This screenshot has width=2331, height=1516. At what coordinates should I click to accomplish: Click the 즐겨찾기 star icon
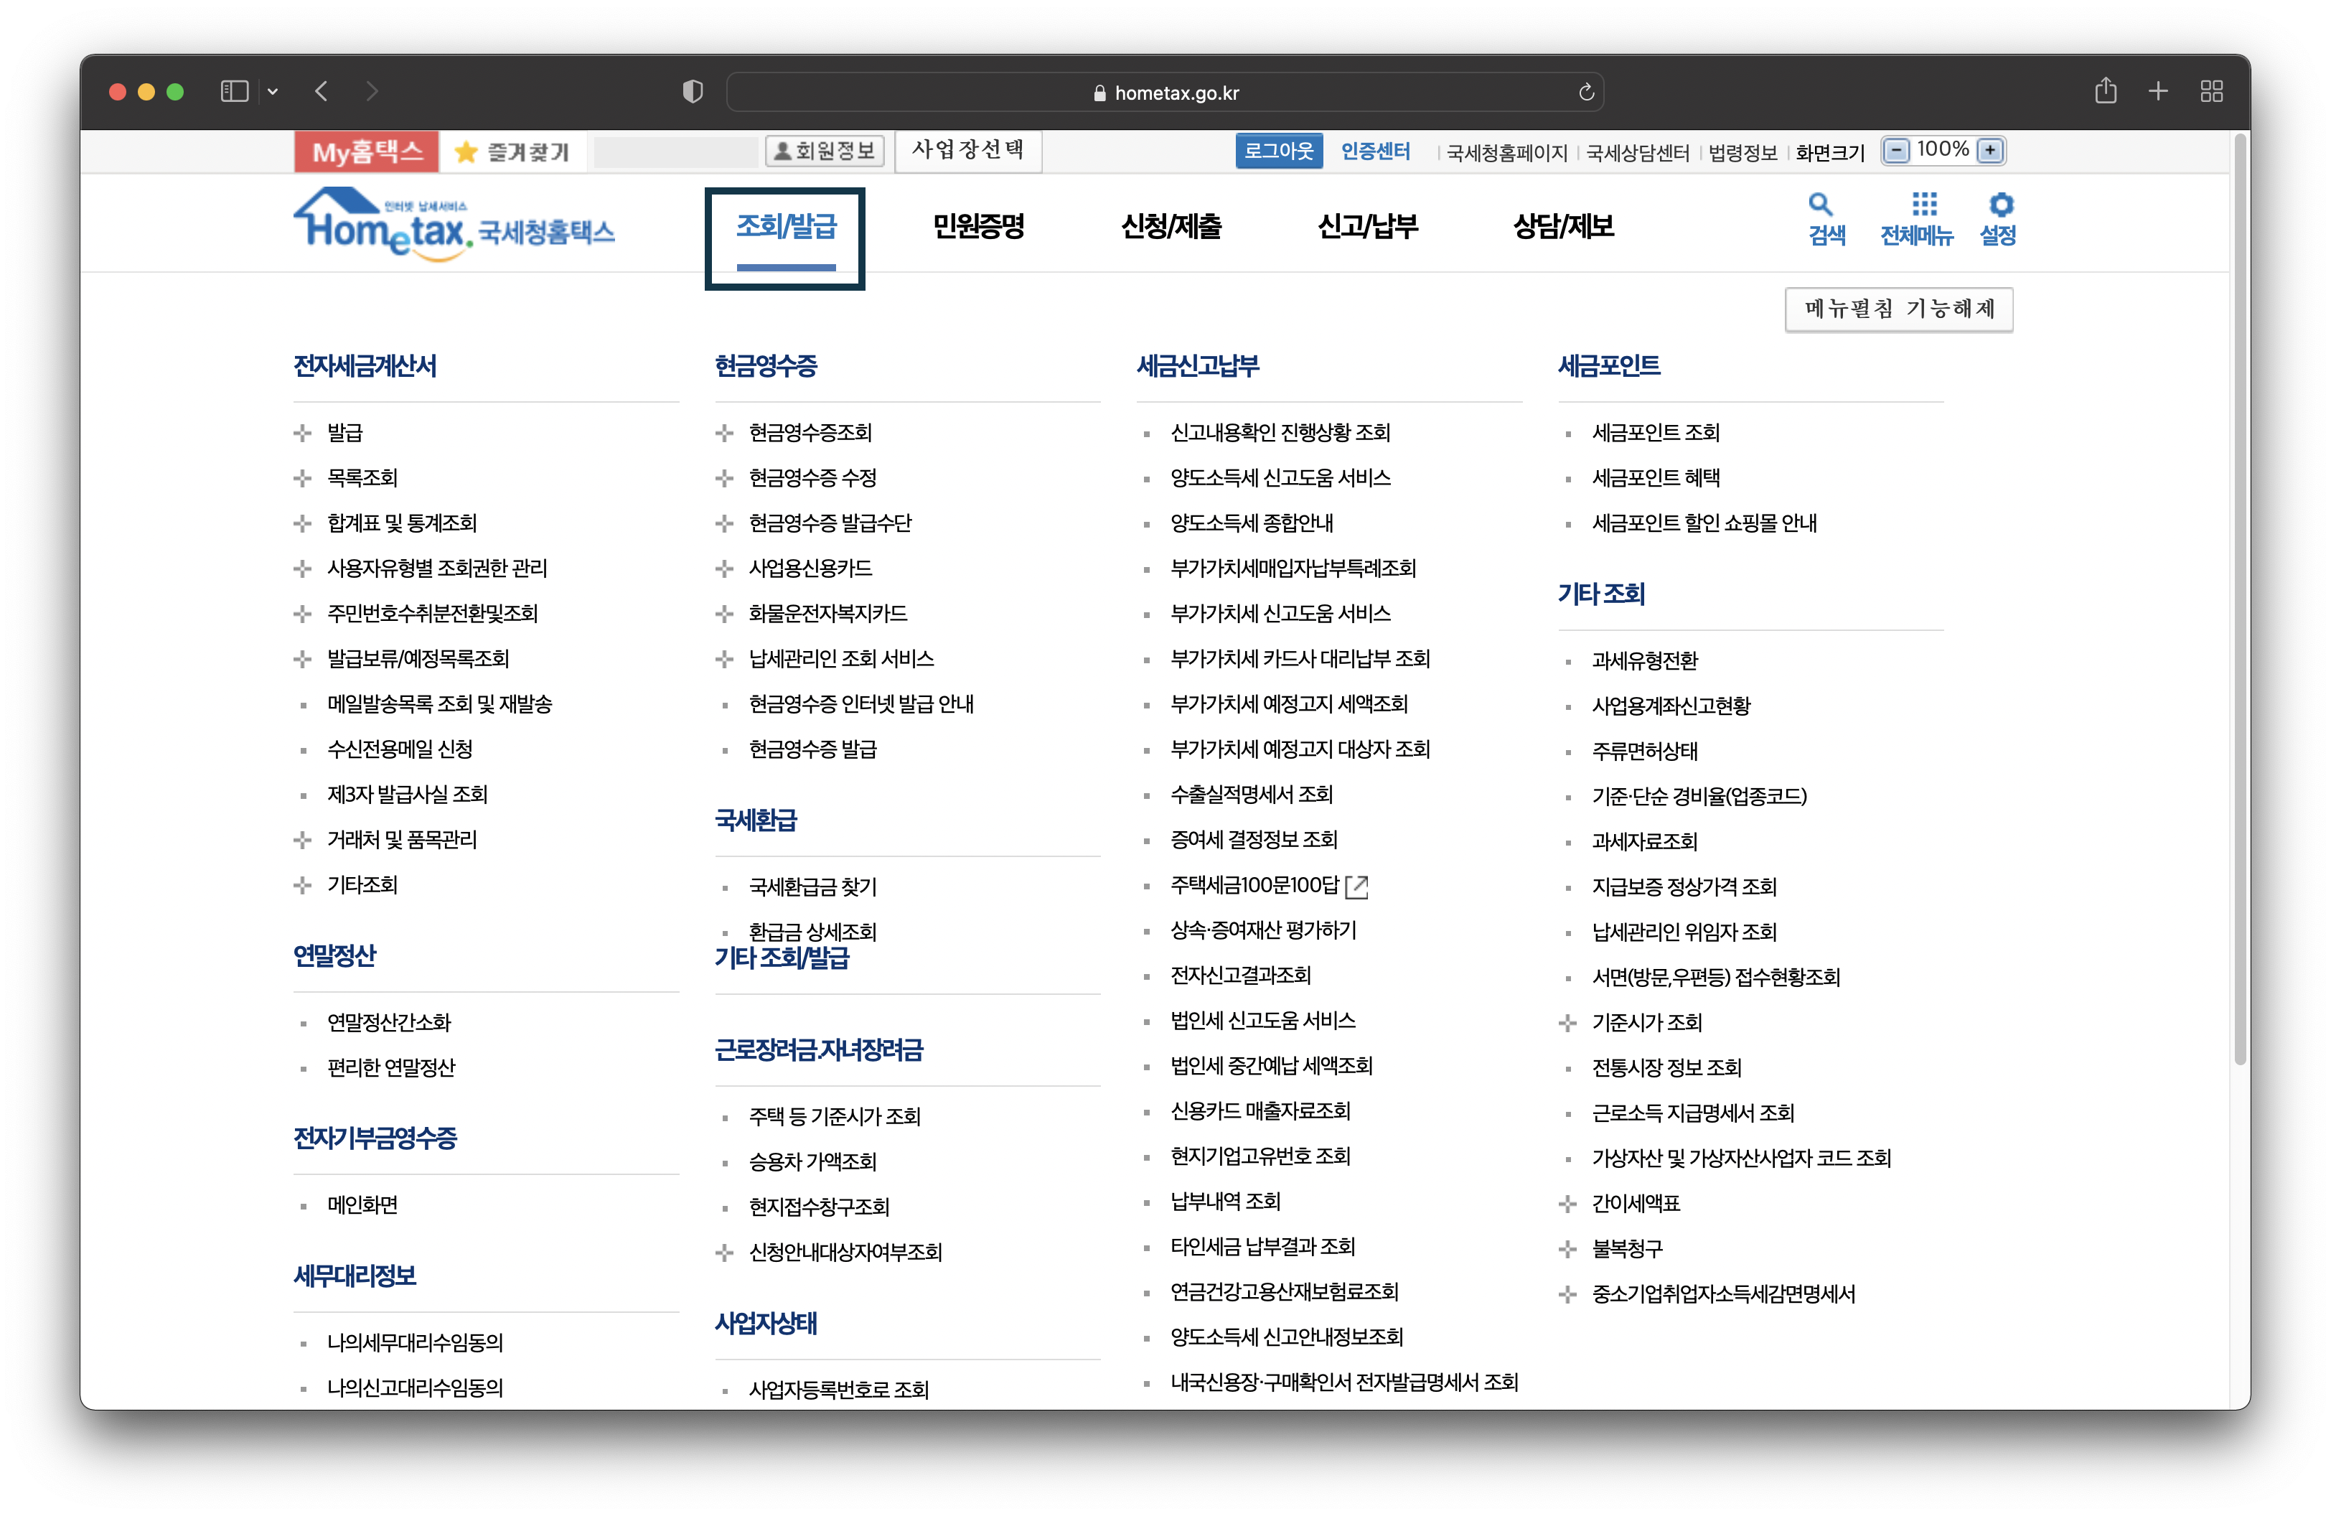[x=465, y=151]
